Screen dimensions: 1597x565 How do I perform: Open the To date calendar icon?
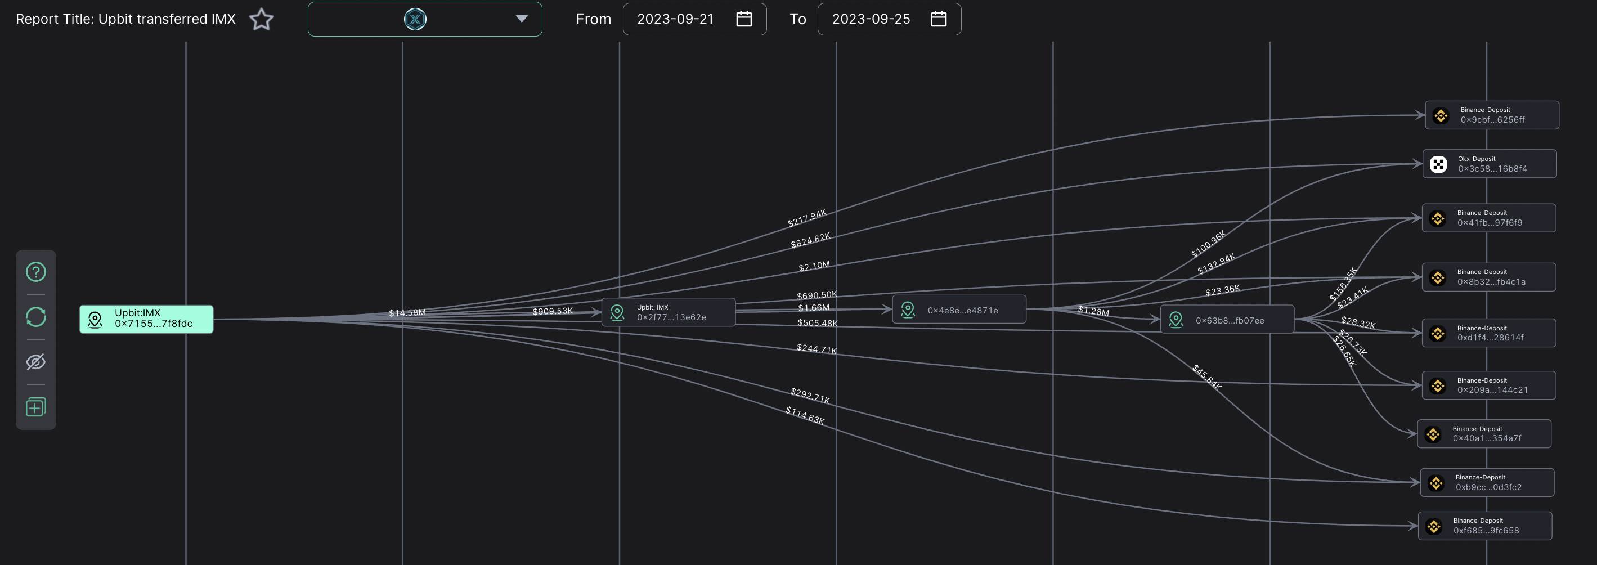click(x=938, y=19)
